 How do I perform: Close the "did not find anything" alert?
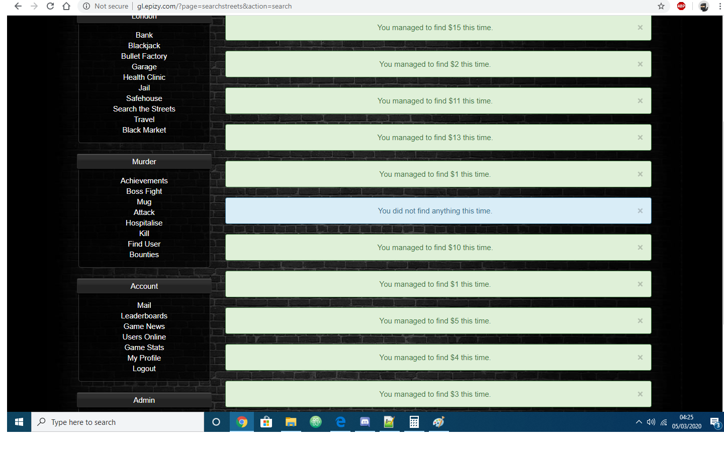tap(640, 211)
